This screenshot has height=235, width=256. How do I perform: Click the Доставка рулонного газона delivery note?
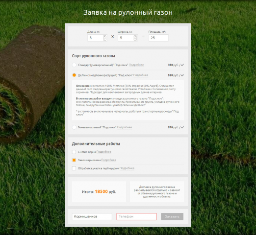pyautogui.click(x=157, y=192)
